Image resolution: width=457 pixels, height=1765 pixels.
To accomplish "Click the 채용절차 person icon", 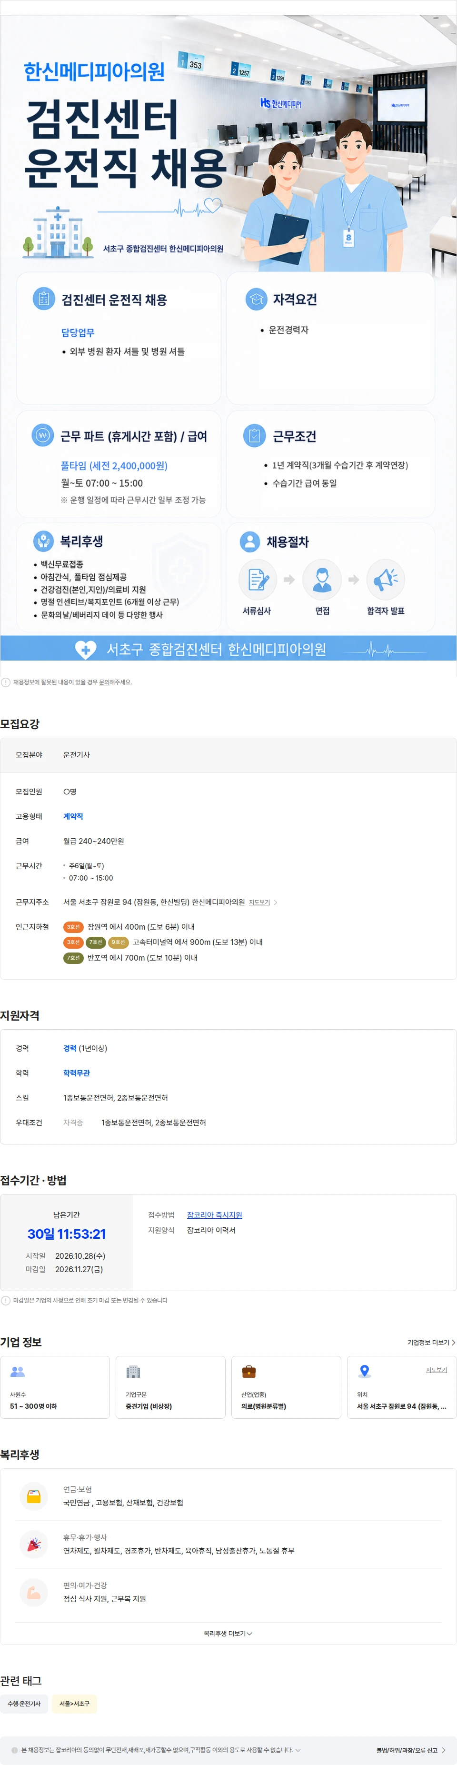I will tap(250, 542).
